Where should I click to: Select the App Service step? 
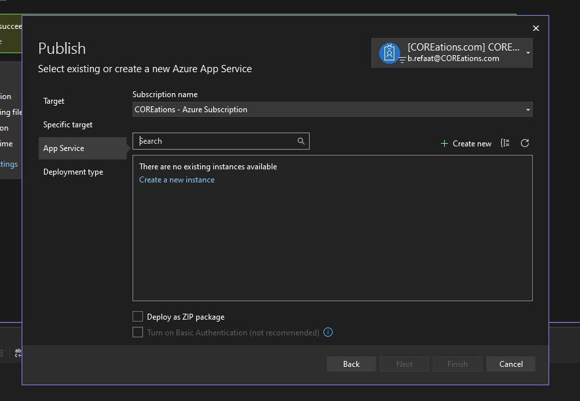[83, 148]
